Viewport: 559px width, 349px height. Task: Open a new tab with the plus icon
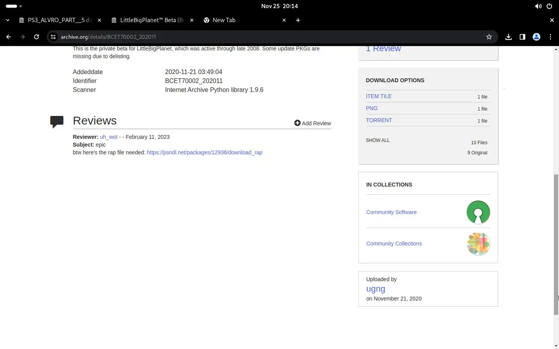tap(298, 20)
